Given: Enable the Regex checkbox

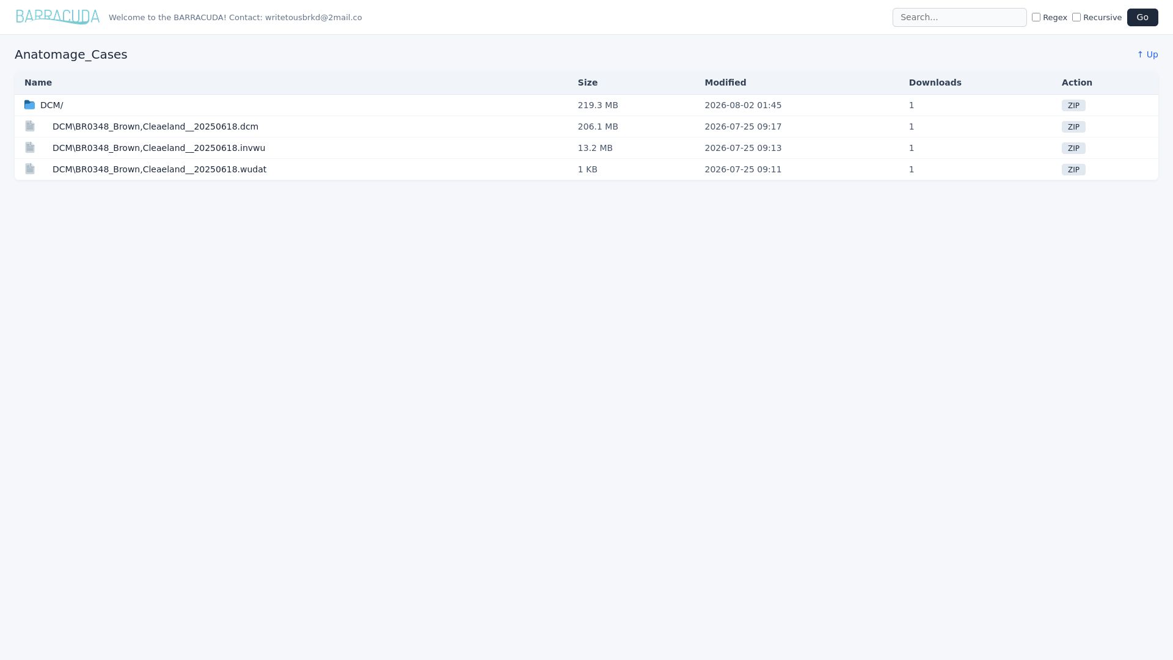Looking at the screenshot, I should pyautogui.click(x=1036, y=17).
